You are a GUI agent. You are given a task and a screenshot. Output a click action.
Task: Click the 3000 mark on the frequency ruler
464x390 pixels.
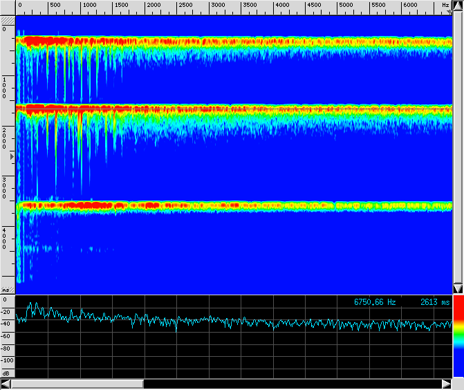click(218, 6)
